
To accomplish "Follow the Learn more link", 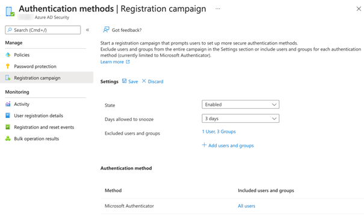I will point(112,62).
